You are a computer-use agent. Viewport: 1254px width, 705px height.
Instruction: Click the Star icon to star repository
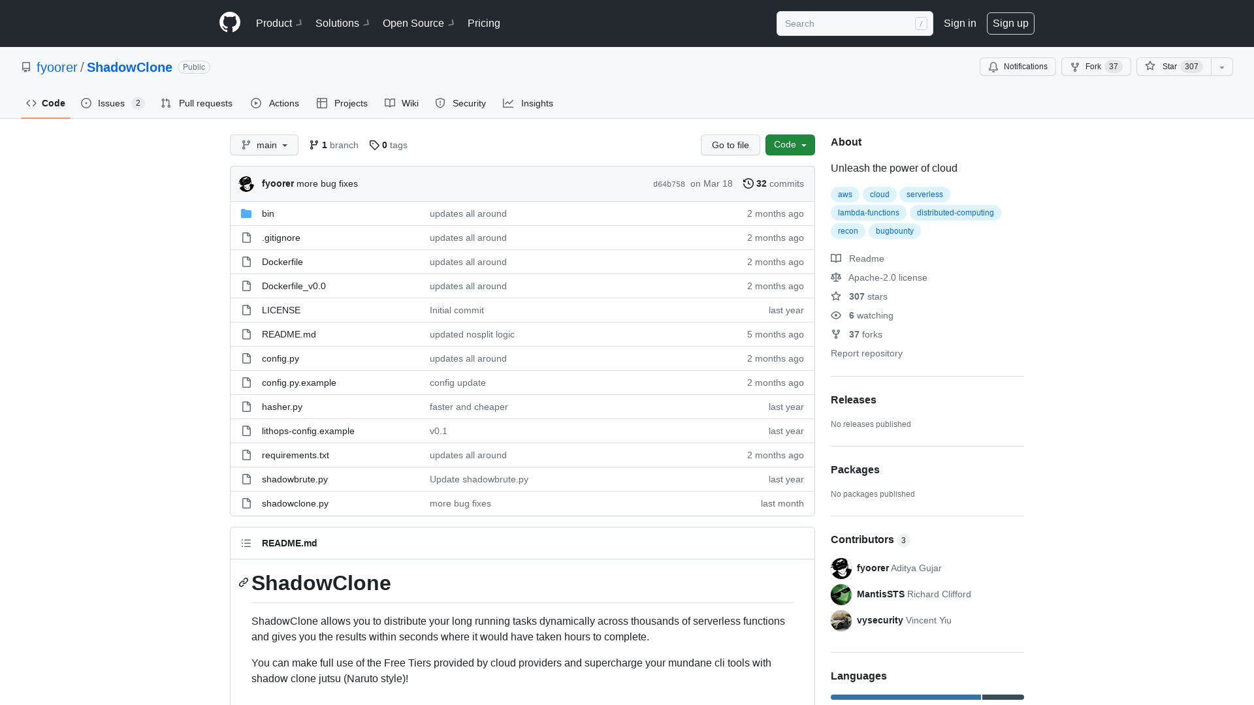(1149, 67)
